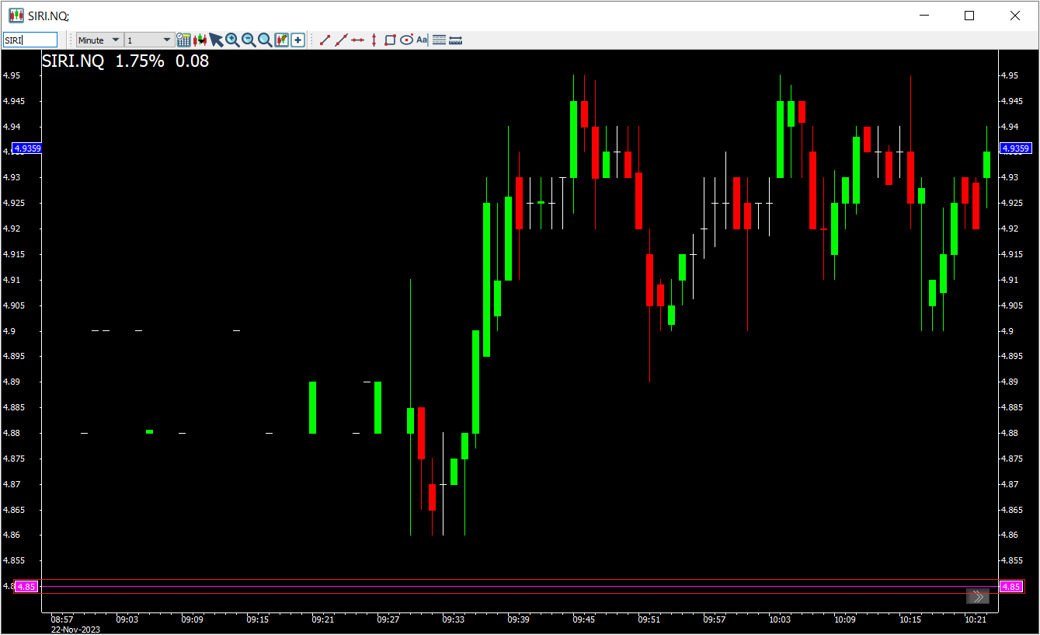Select the ellipse drawing tool
The image size is (1040, 635).
coord(406,40)
